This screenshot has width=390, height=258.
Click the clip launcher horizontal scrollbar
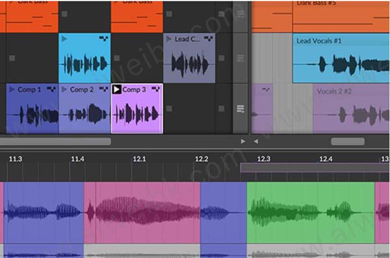click(x=55, y=142)
